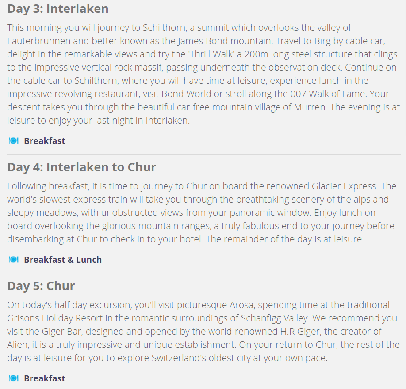Click the Day 3 Breakfast label
This screenshot has height=389, width=406.
click(x=45, y=141)
